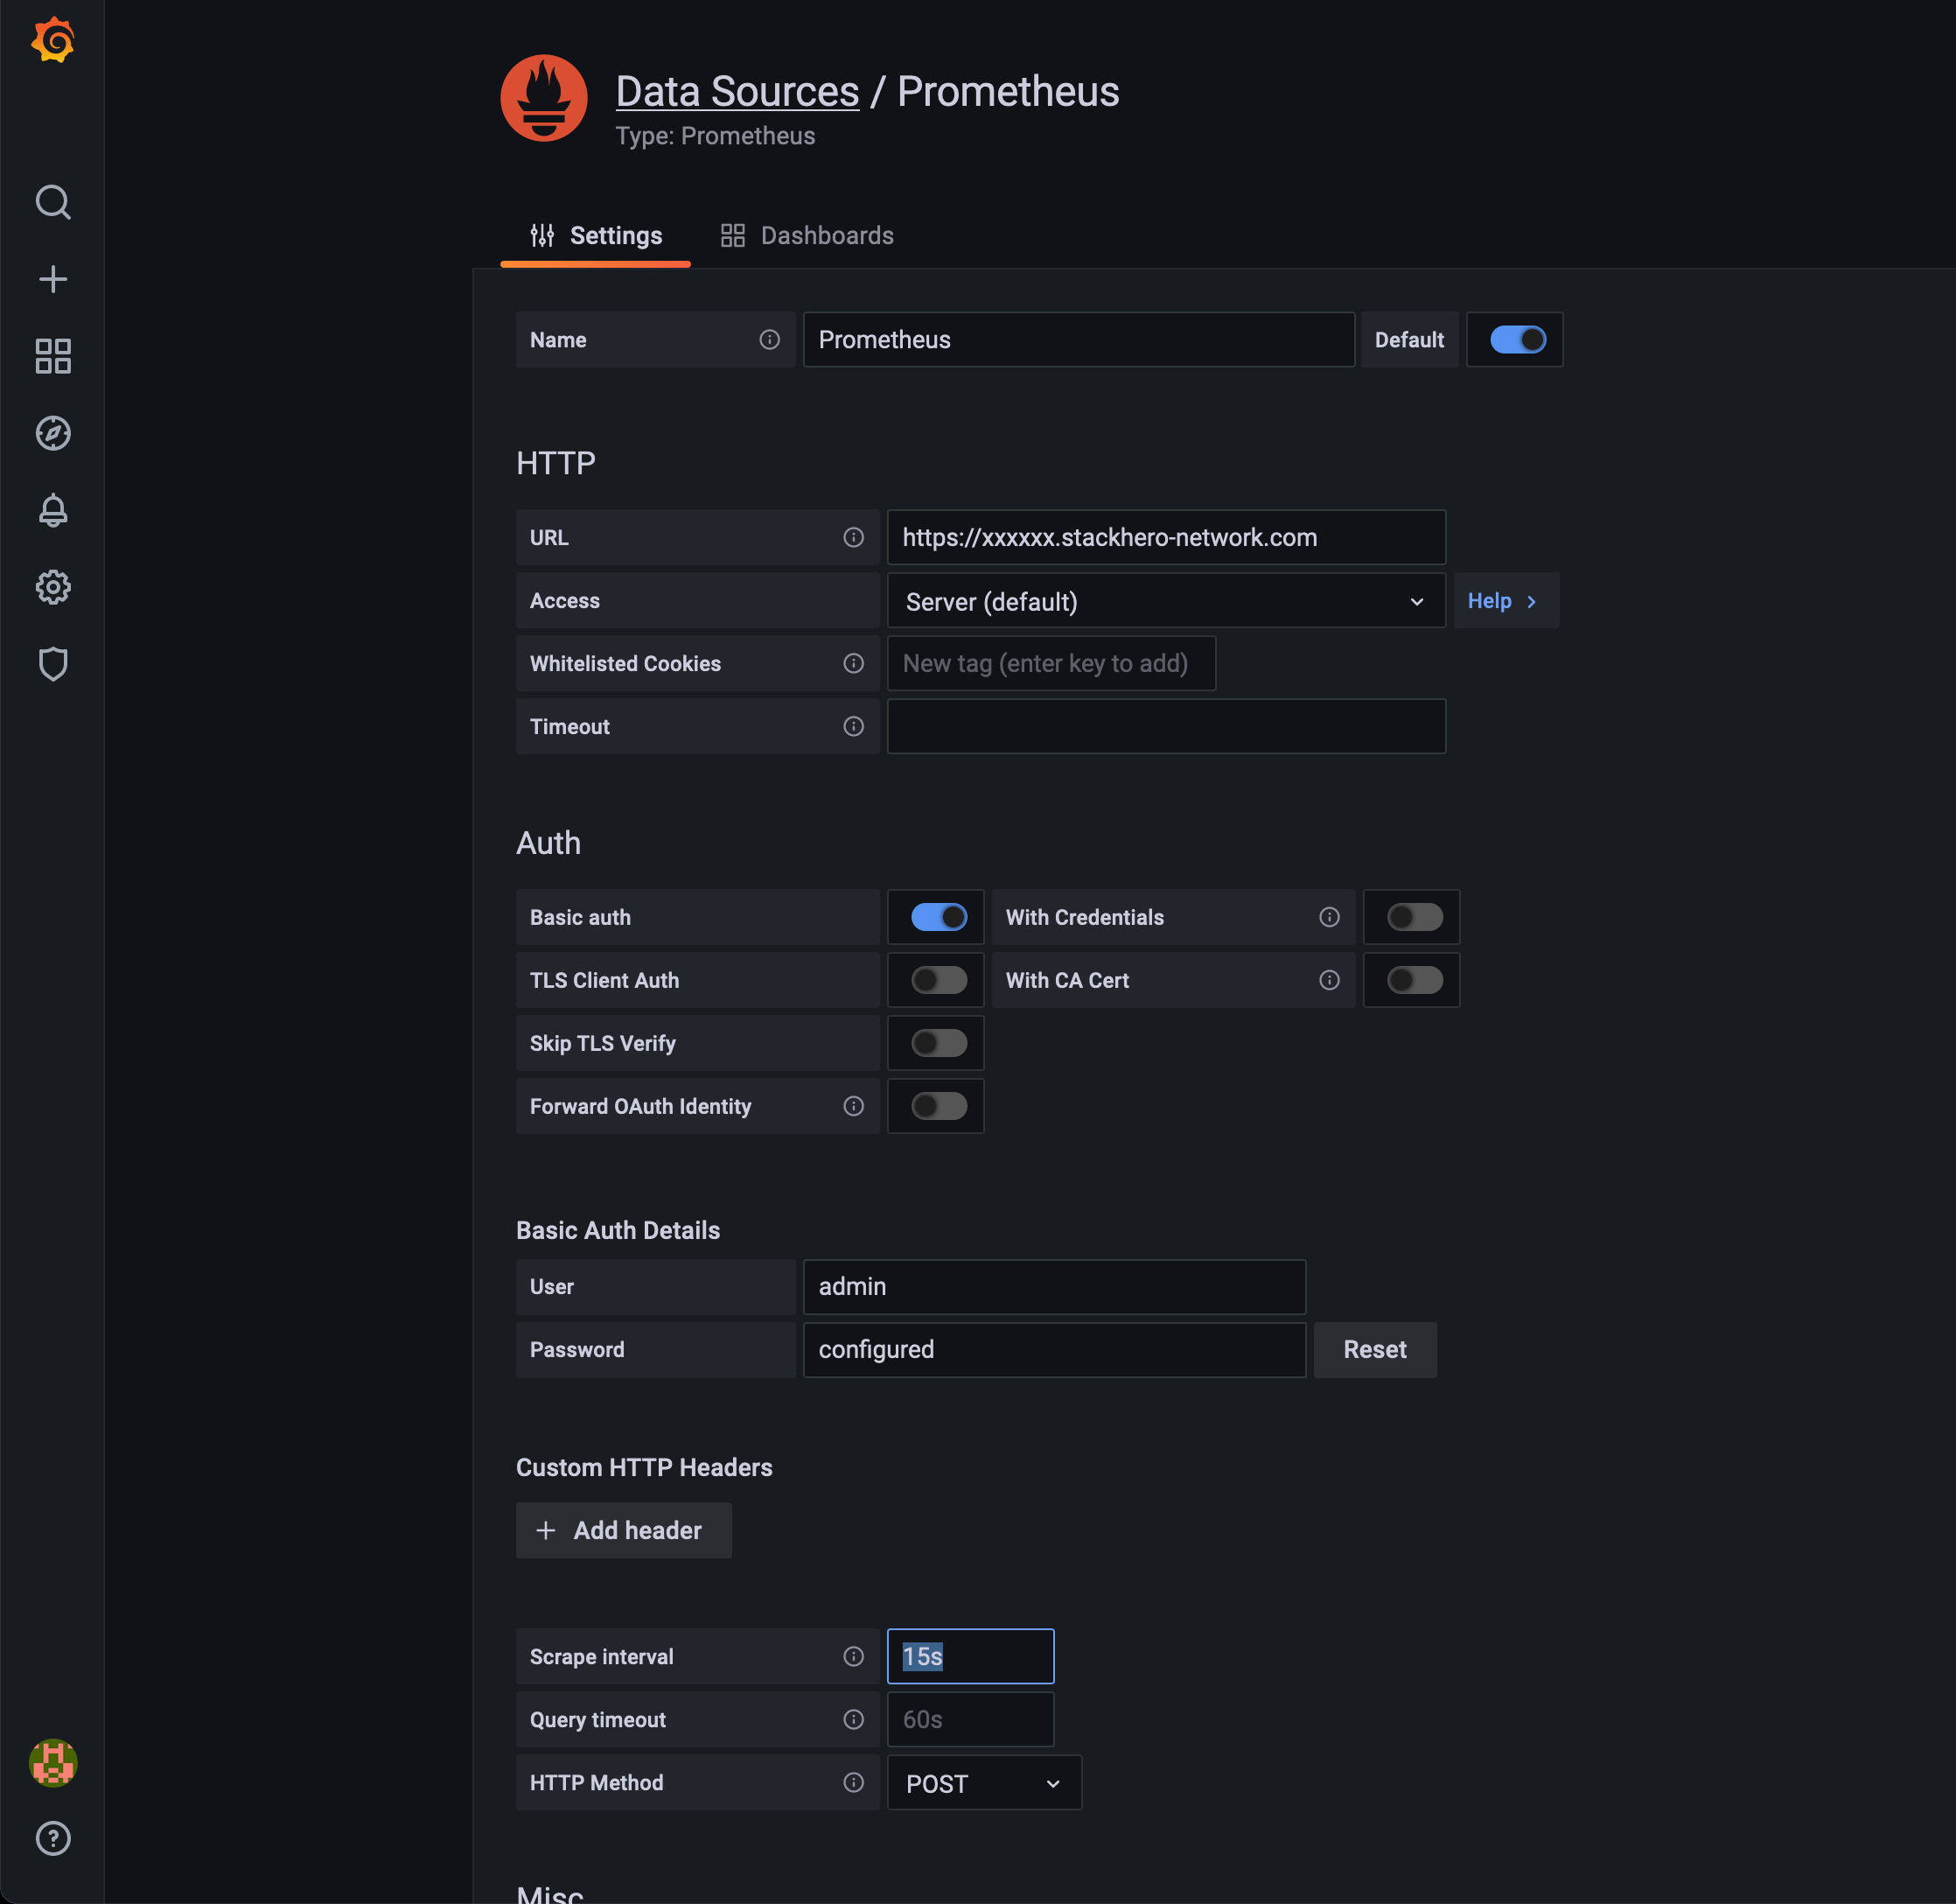Open Configuration via the gear icon

tap(53, 587)
